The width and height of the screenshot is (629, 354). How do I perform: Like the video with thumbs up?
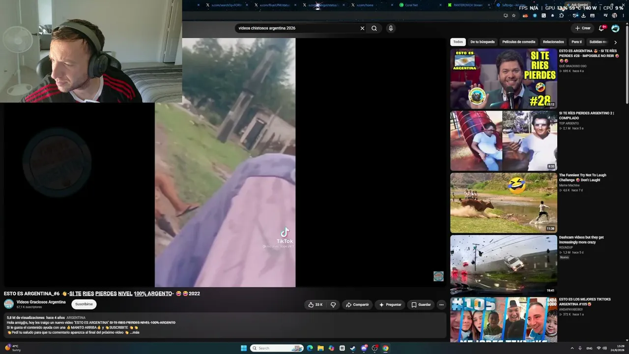pyautogui.click(x=315, y=305)
